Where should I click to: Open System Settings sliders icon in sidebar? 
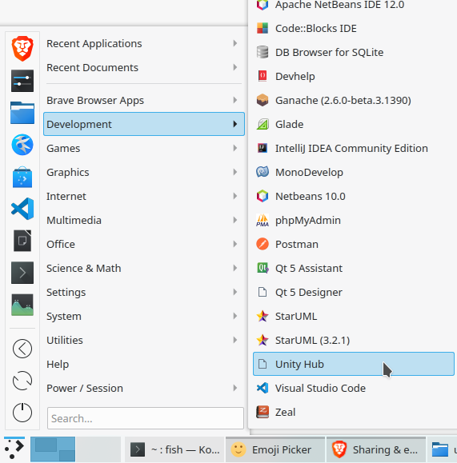[x=22, y=81]
